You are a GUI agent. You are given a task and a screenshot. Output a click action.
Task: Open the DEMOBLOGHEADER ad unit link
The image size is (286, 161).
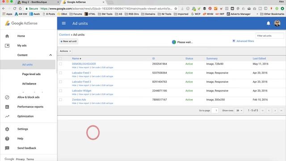(84, 64)
